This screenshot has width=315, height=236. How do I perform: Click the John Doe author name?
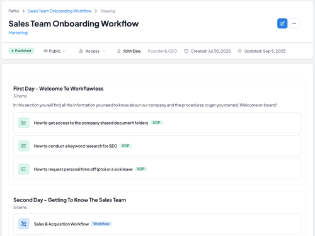tap(132, 51)
